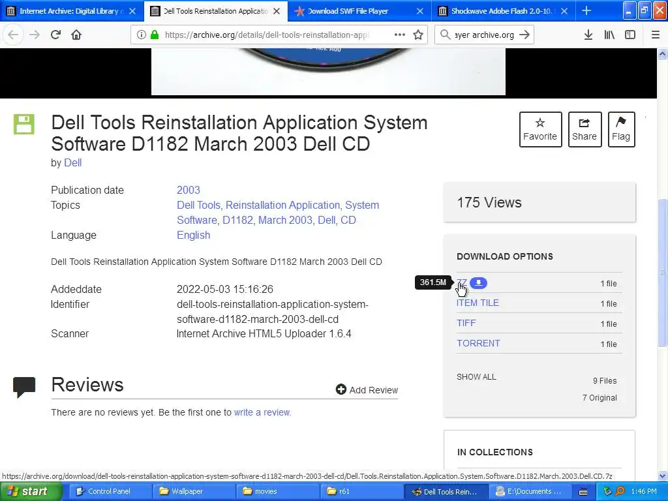This screenshot has height=501, width=668.
Task: Click the blue download icon beside 7Z
Action: (478, 283)
